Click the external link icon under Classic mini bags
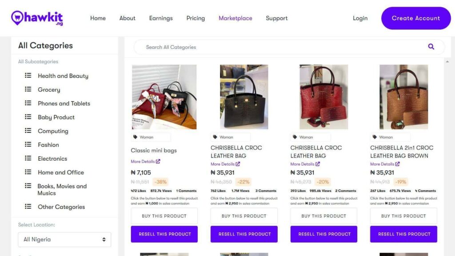The width and height of the screenshot is (455, 256). pyautogui.click(x=158, y=162)
